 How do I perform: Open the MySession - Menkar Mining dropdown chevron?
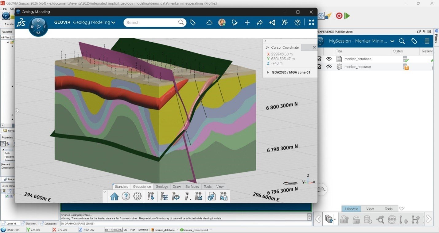(392, 41)
